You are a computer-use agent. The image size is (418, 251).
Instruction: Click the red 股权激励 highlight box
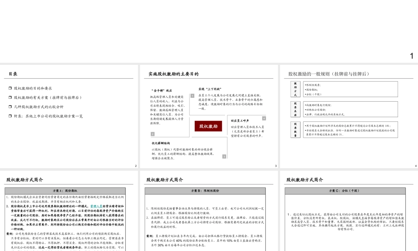click(x=209, y=126)
